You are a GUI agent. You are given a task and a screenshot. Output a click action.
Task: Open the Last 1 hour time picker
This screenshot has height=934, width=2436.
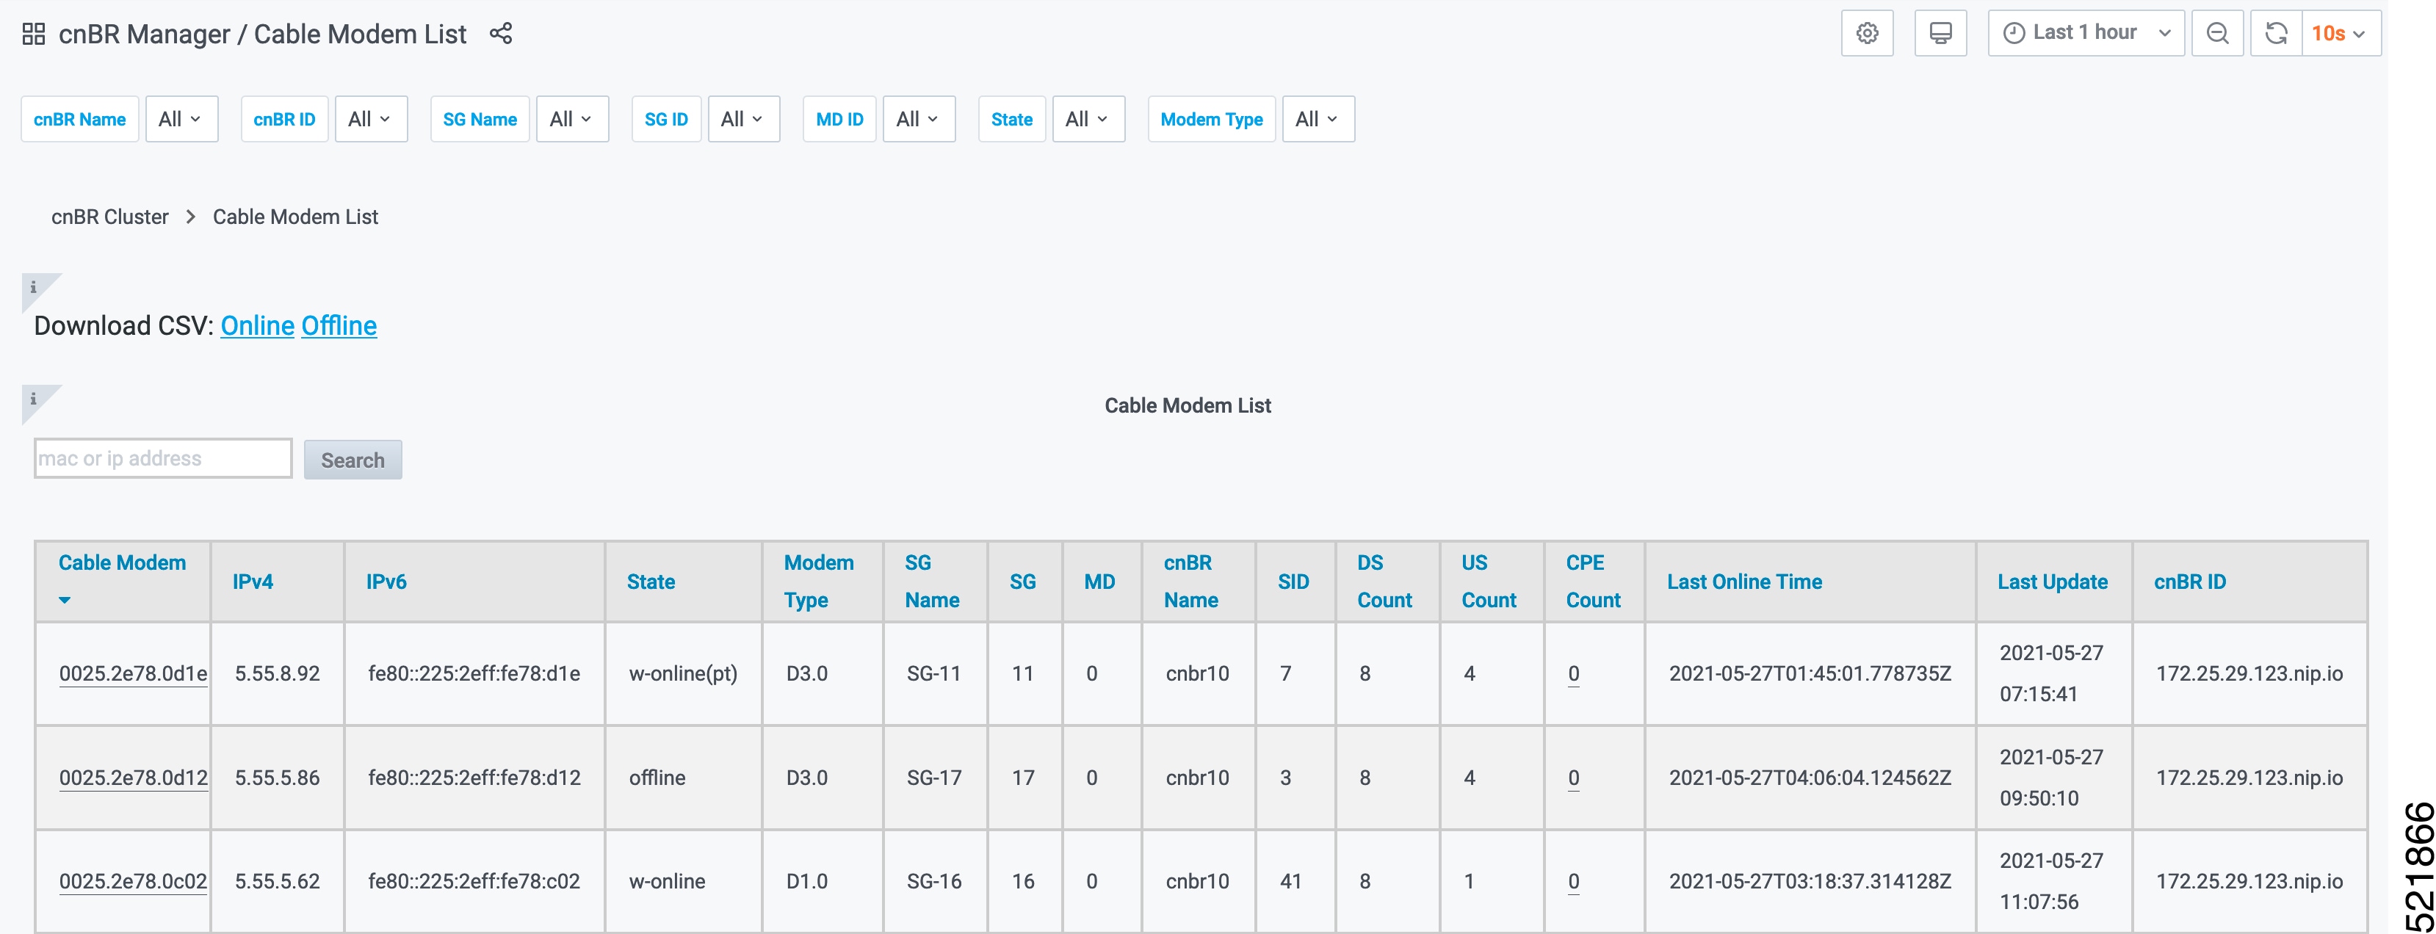click(x=2086, y=34)
